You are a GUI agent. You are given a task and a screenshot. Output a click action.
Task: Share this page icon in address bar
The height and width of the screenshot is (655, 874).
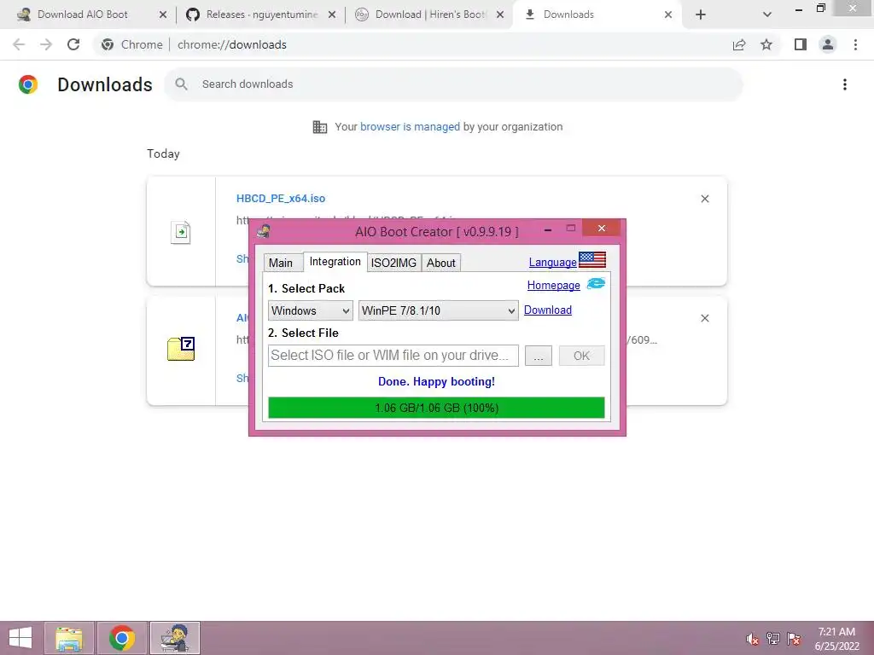(x=739, y=44)
